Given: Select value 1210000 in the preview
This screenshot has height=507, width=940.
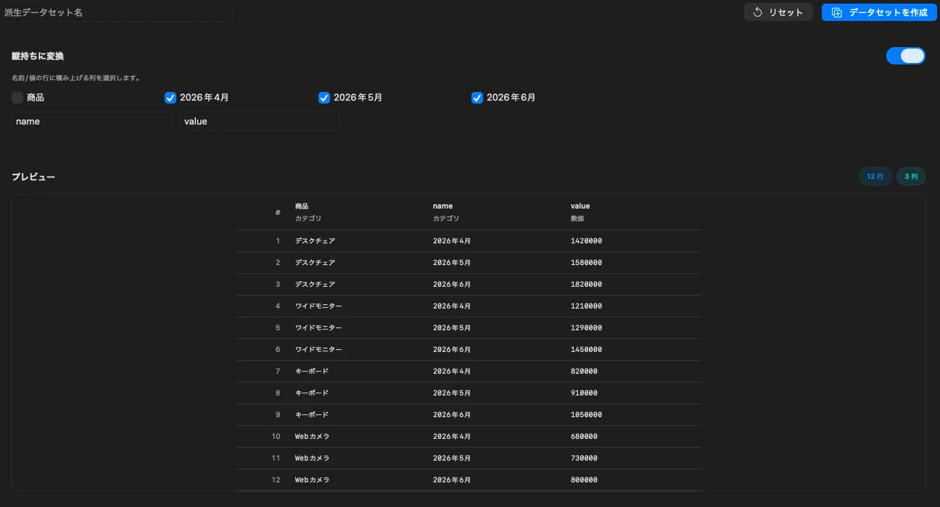Looking at the screenshot, I should click(586, 306).
